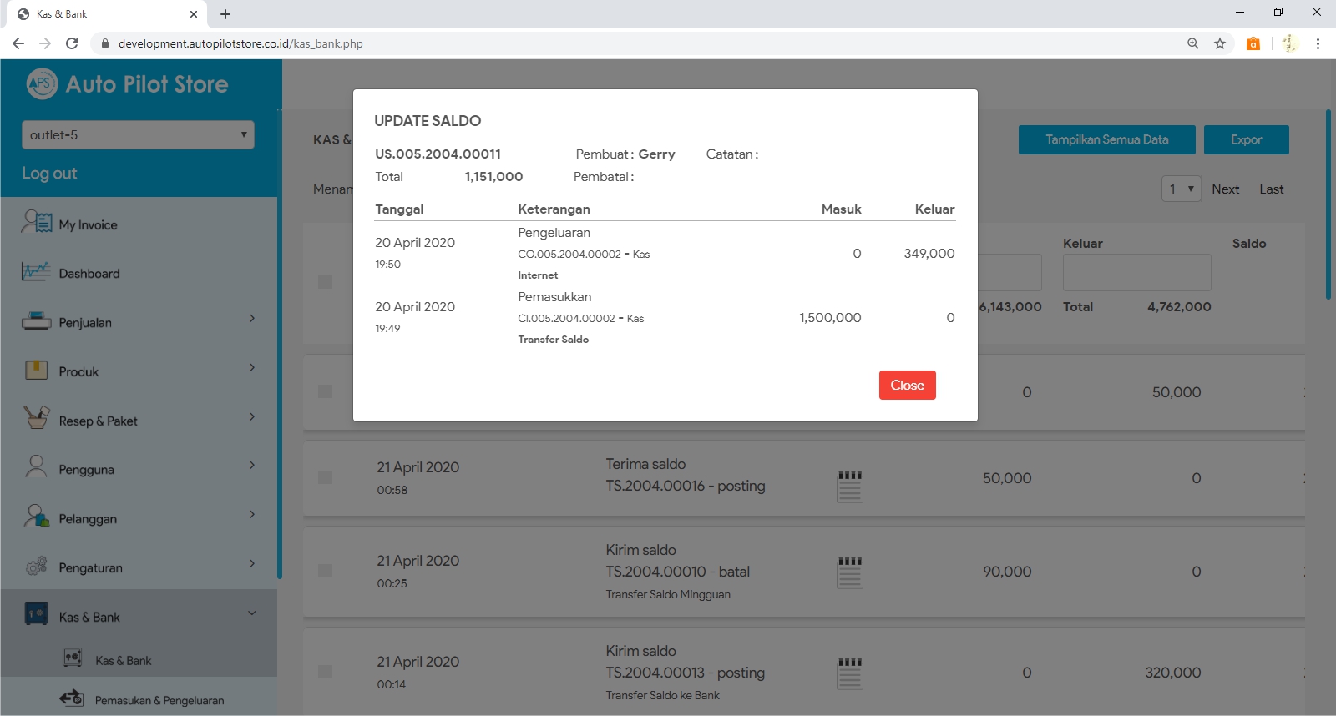Click the My Invoice sidebar icon
The height and width of the screenshot is (716, 1336).
point(37,223)
